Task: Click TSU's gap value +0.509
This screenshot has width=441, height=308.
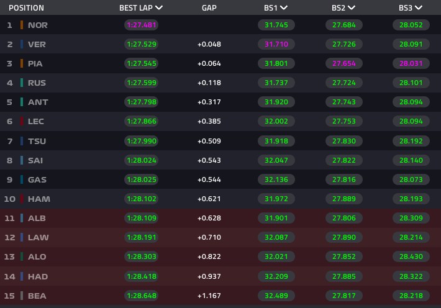Action: 209,141
